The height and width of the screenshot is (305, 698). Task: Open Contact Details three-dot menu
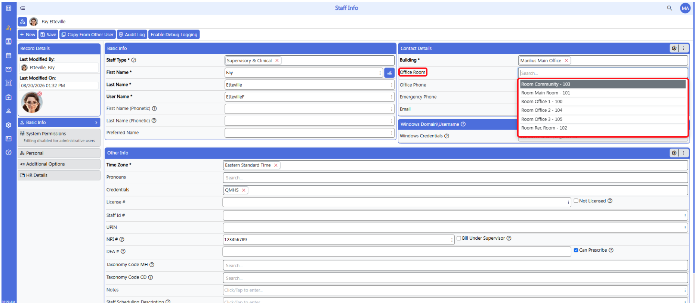click(x=683, y=48)
